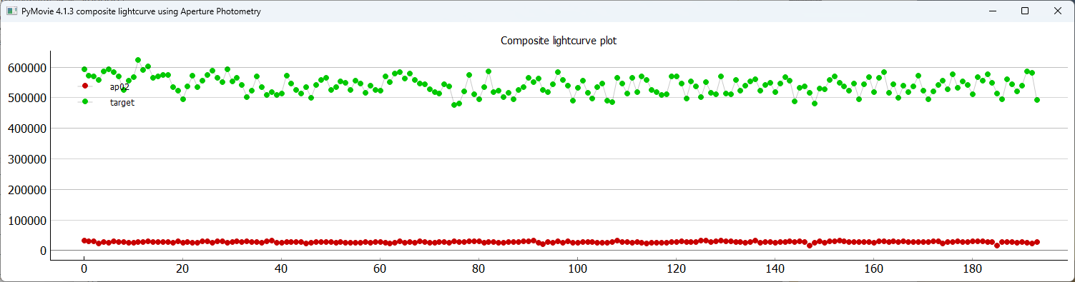Click the Composite lightcurve plot title

pos(558,41)
